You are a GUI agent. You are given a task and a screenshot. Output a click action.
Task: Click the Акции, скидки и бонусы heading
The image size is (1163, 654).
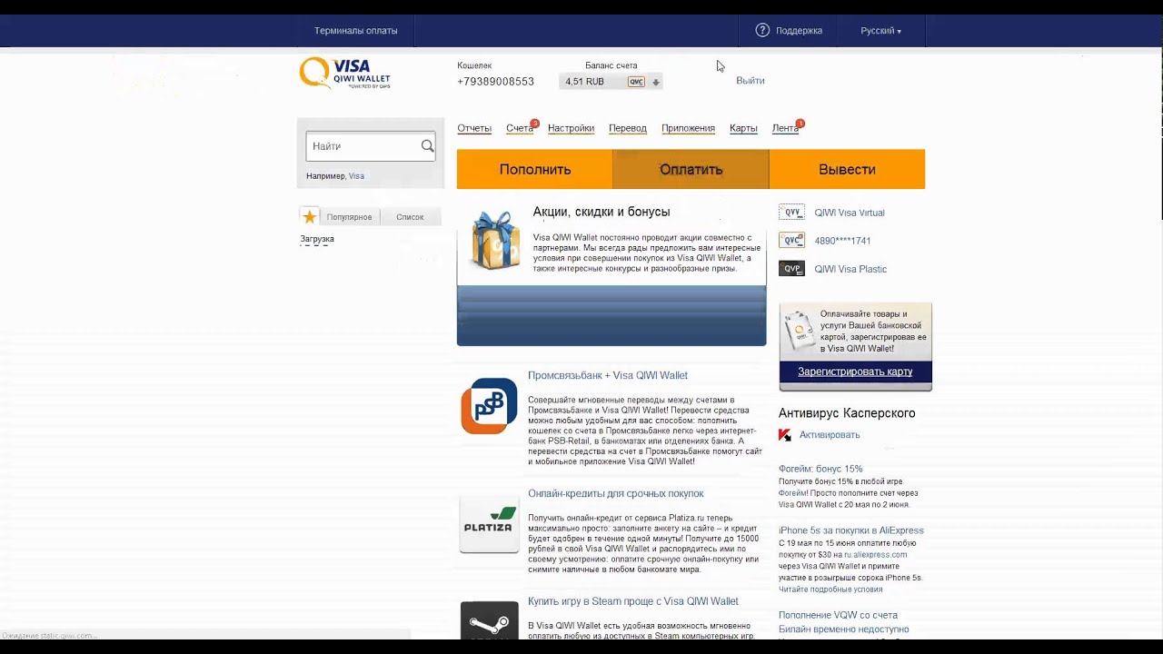point(601,212)
